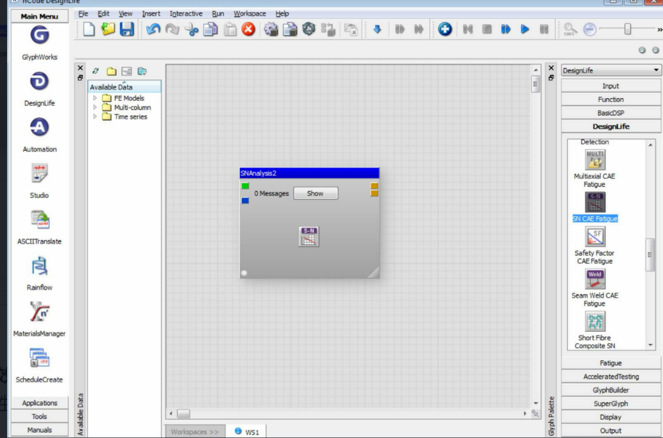This screenshot has width=663, height=438.
Task: Click the green input pad on SNAnalysis2
Action: tap(245, 186)
